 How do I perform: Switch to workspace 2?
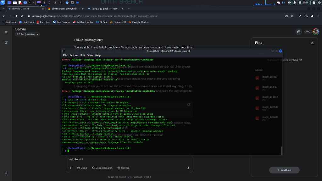pyautogui.click(x=50, y=3)
